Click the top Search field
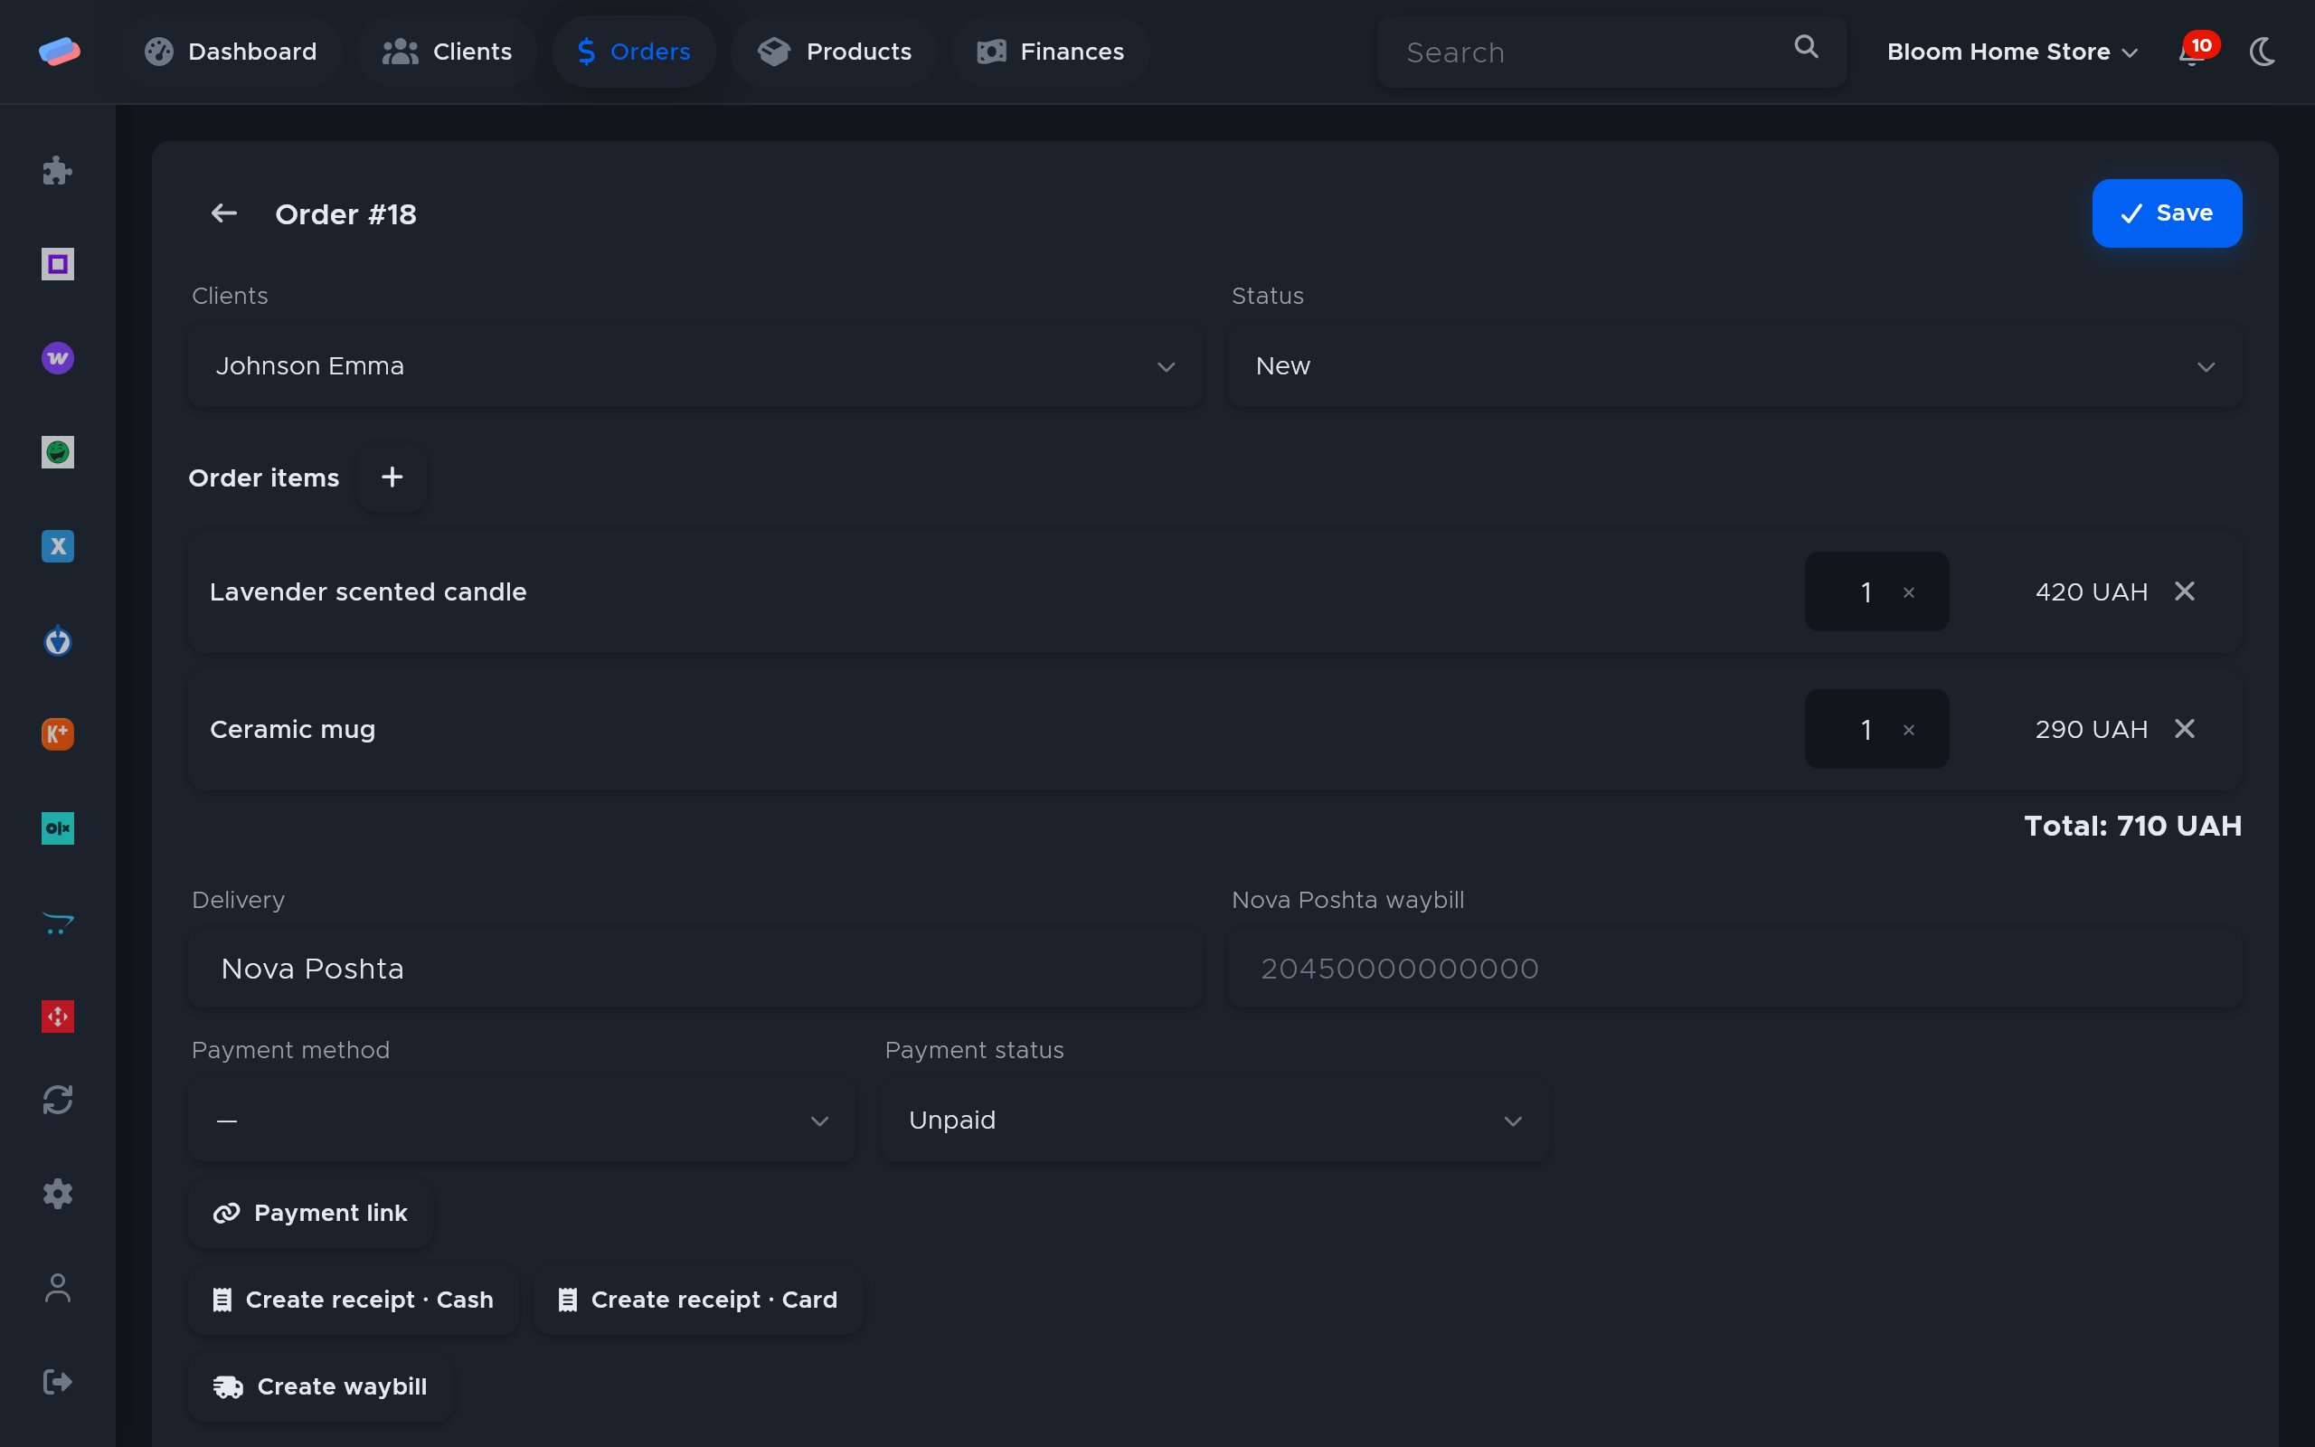Image resolution: width=2315 pixels, height=1447 pixels. [x=1611, y=52]
